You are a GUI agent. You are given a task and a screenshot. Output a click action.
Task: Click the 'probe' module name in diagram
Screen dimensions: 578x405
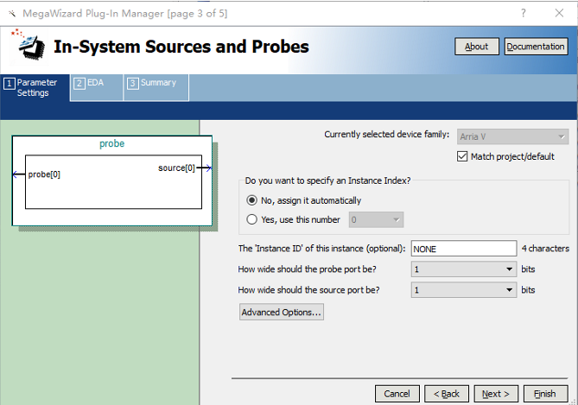coord(111,143)
